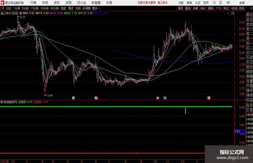
Task: Click the 榜 event marker on chart
Action: 96,98
